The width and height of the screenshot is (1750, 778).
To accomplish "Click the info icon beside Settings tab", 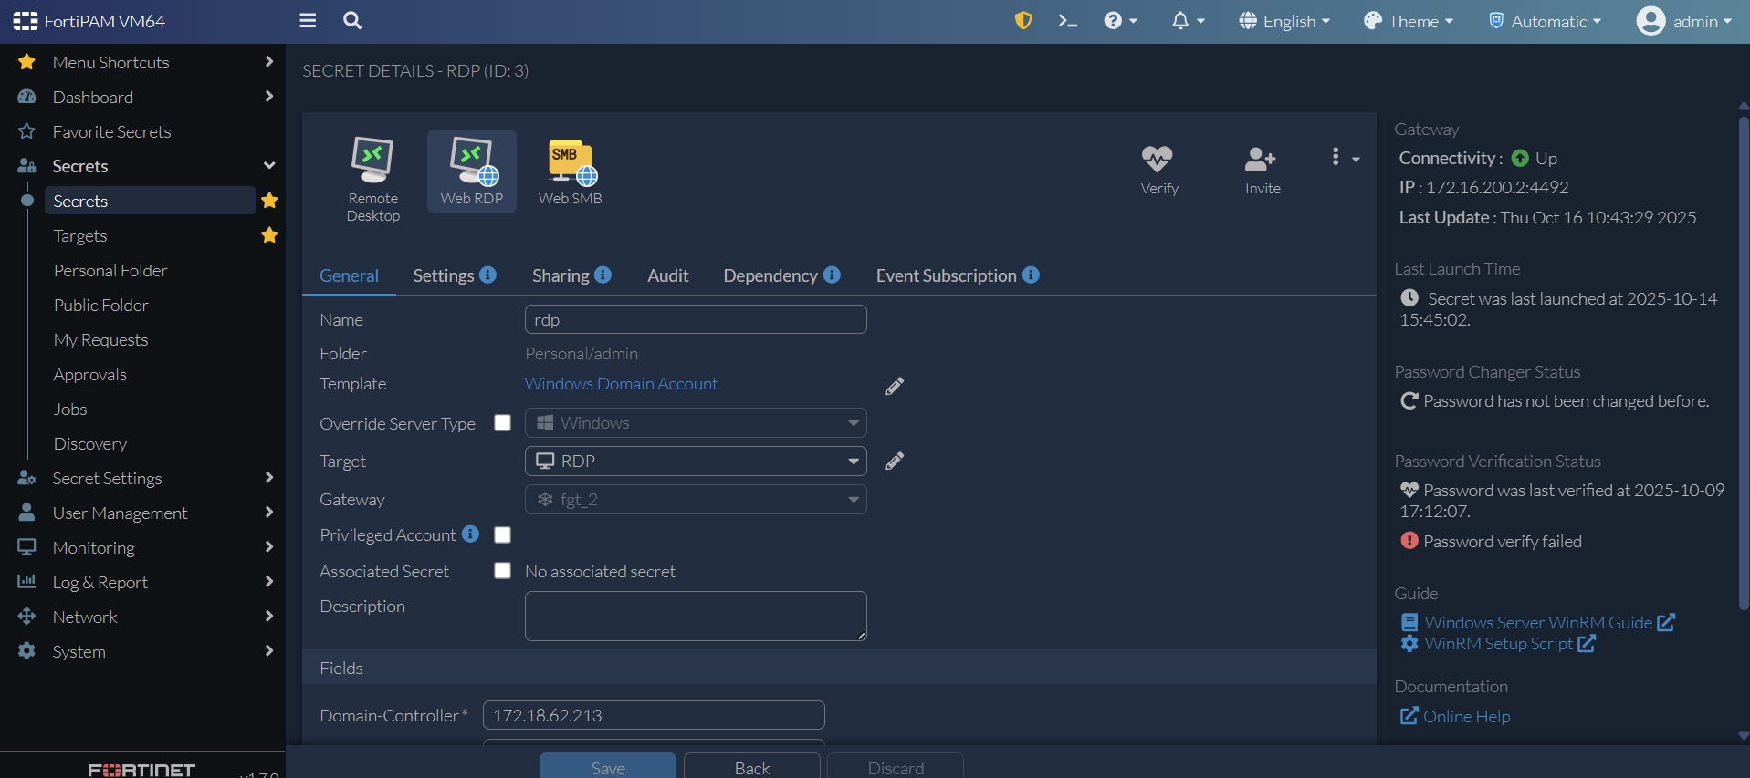I will (x=487, y=275).
